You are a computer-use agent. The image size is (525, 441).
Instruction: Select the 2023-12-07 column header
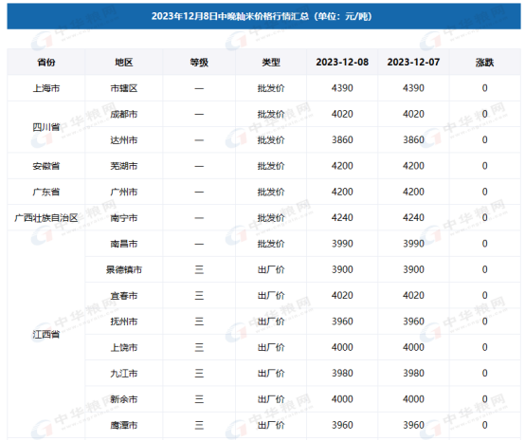pos(413,62)
